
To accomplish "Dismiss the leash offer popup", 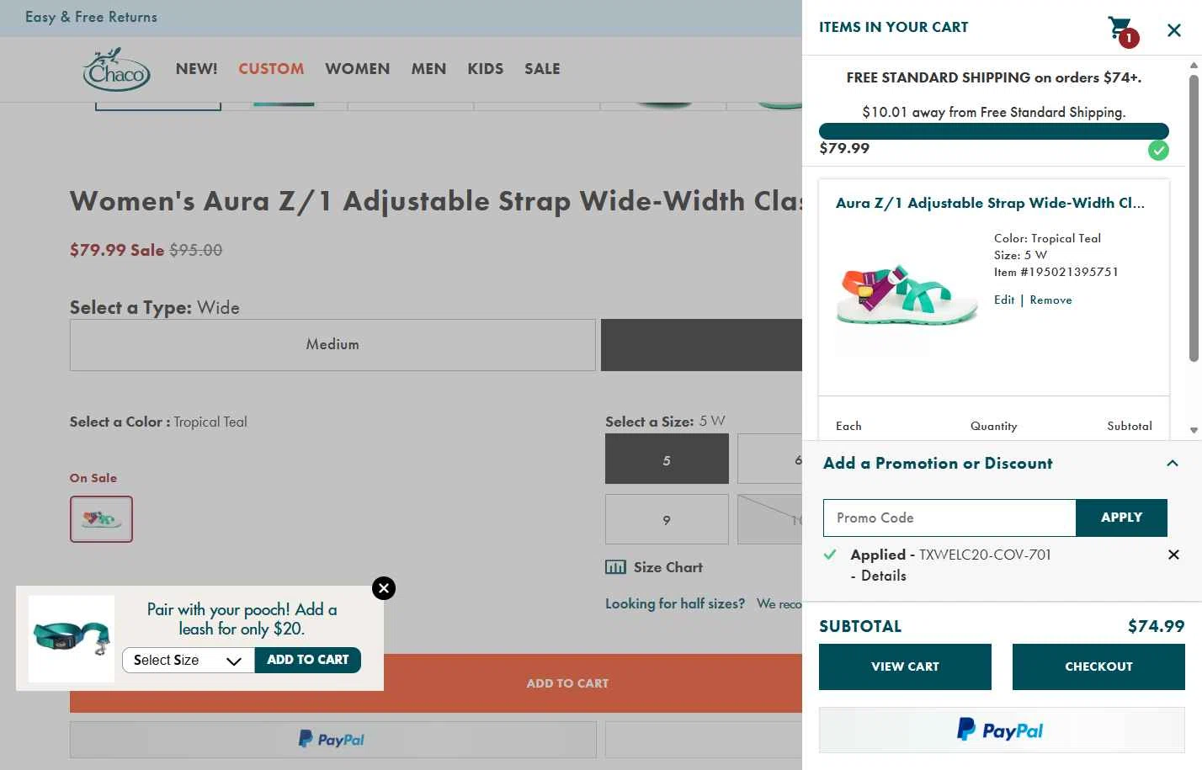I will point(384,588).
